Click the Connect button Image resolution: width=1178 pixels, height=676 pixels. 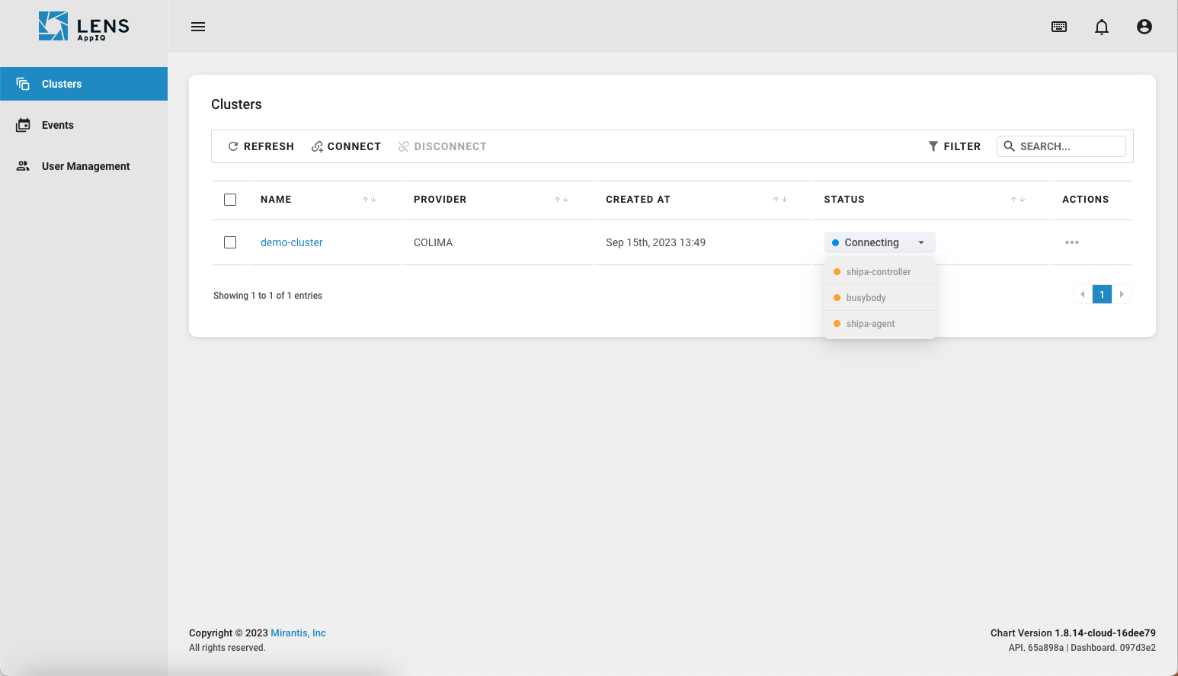point(346,146)
